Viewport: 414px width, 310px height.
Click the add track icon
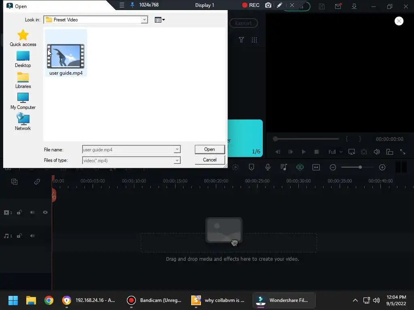tap(14, 181)
